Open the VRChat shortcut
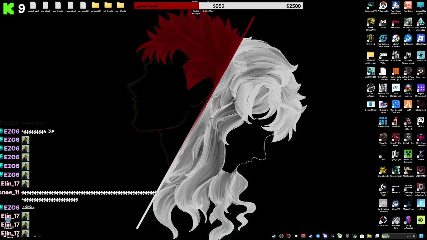Image resolution: width=427 pixels, height=240 pixels. [x=421, y=123]
